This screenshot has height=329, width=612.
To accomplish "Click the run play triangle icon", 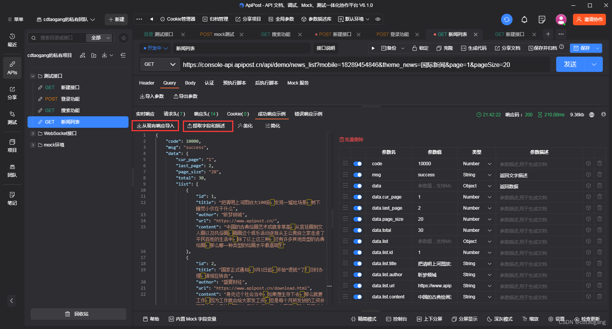I will tap(373, 48).
